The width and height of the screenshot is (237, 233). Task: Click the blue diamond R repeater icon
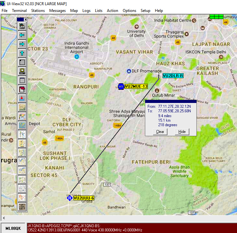click(x=70, y=198)
